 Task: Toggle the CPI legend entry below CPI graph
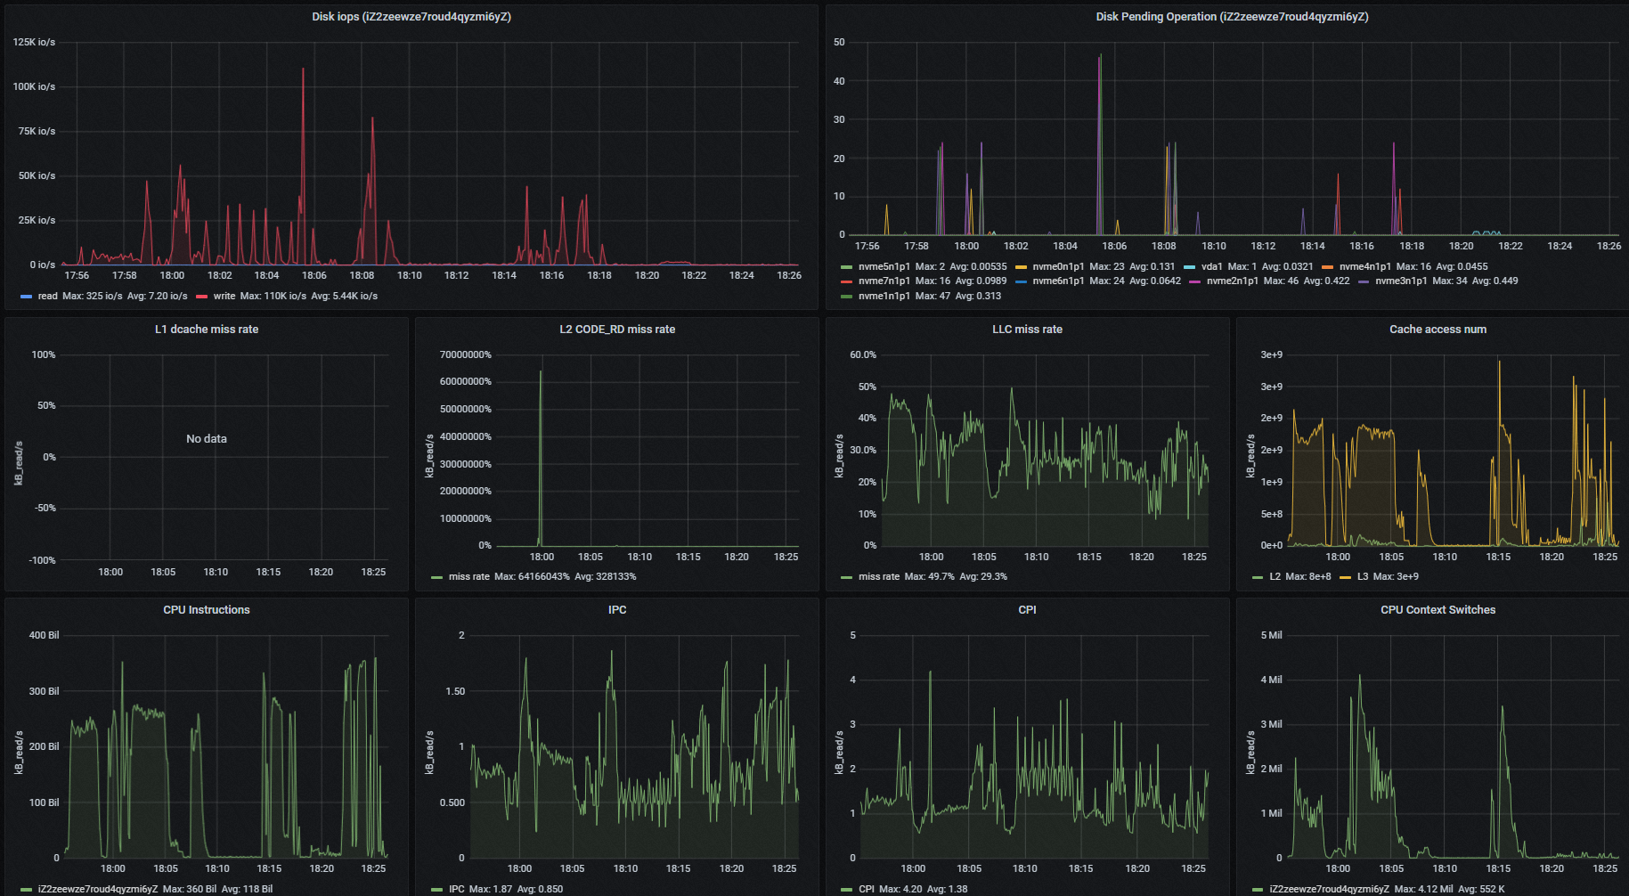[x=866, y=890]
